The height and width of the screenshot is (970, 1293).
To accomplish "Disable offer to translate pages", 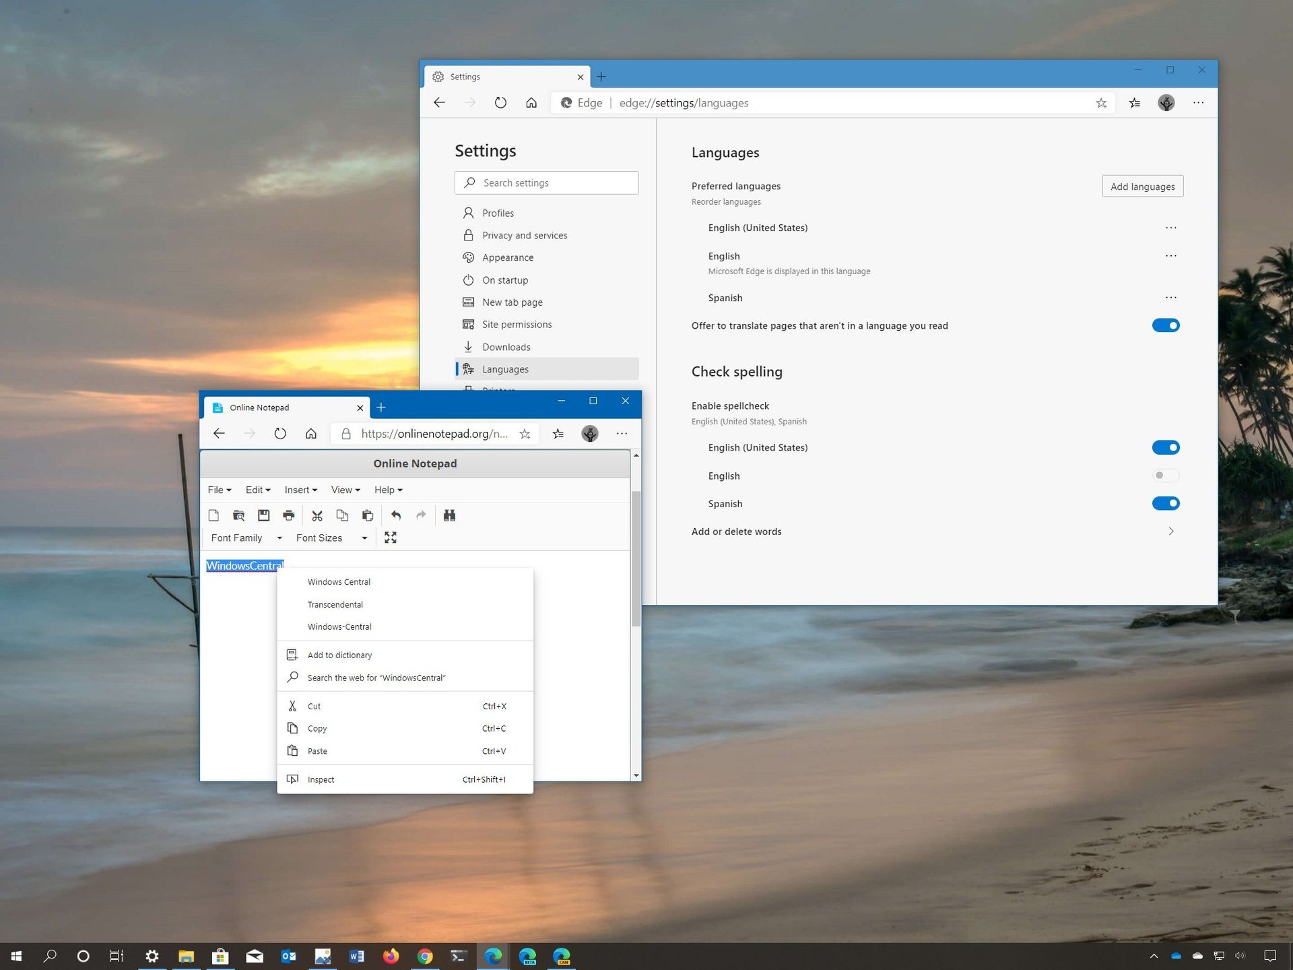I will pos(1166,325).
